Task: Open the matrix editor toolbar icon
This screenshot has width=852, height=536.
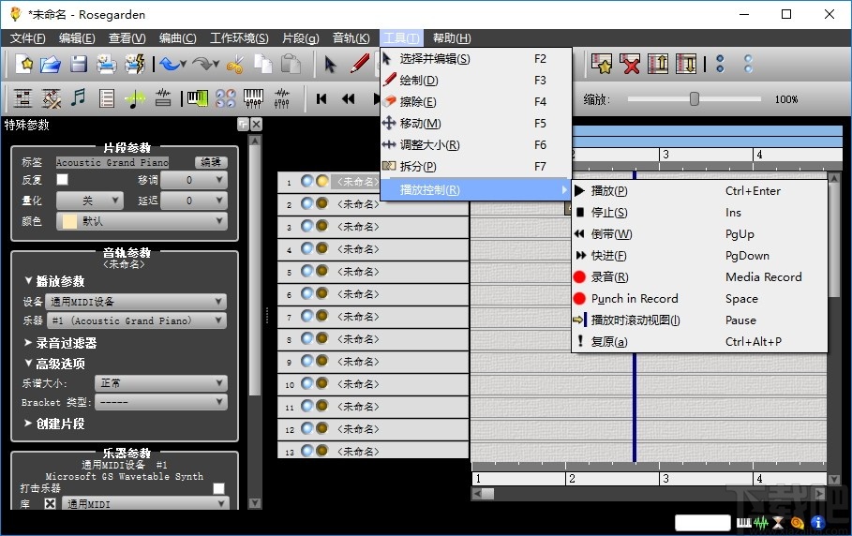Action: (x=22, y=98)
